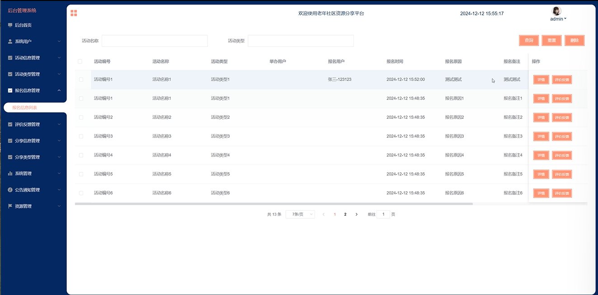Screen dimensions: 598x295
Task: Click the 重置 reset button
Action: pyautogui.click(x=552, y=41)
